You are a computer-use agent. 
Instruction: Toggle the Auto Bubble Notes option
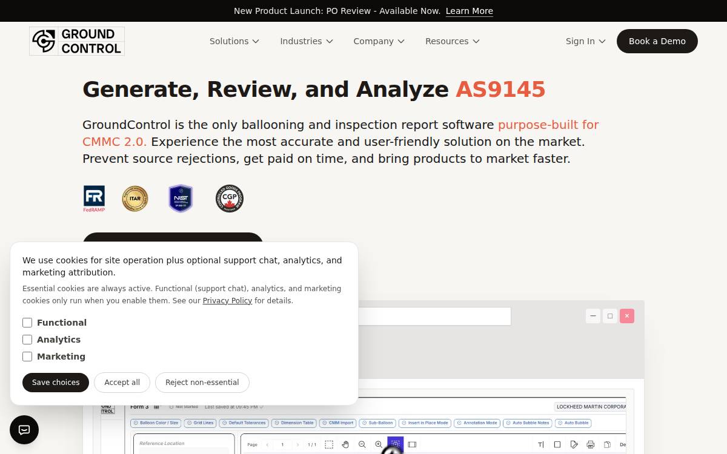point(529,423)
